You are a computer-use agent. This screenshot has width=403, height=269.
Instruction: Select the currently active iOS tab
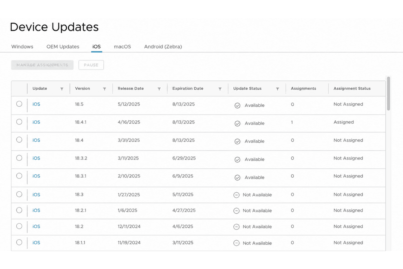(96, 47)
